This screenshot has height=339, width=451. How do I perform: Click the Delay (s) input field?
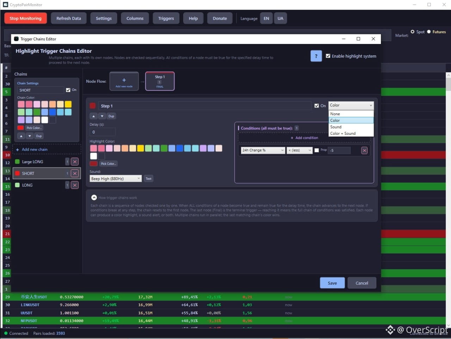(103, 132)
